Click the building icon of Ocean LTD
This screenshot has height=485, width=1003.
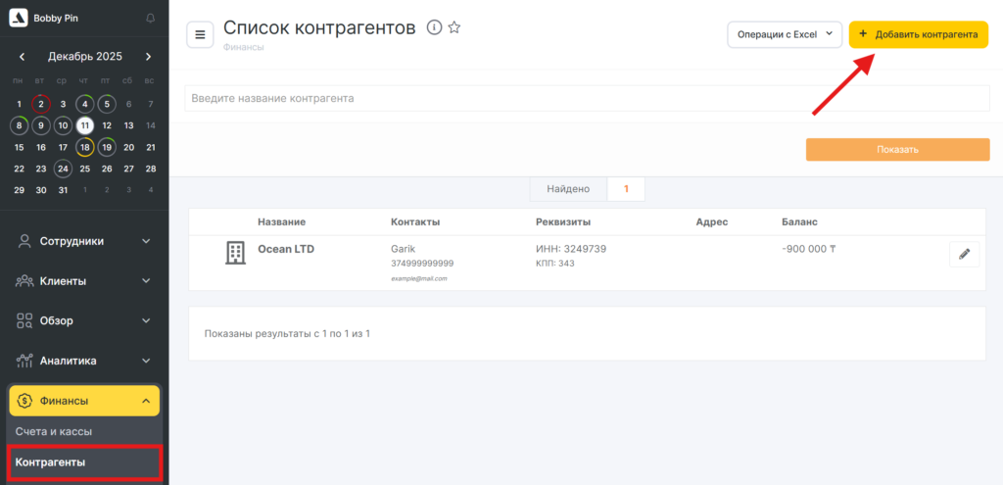coord(235,253)
